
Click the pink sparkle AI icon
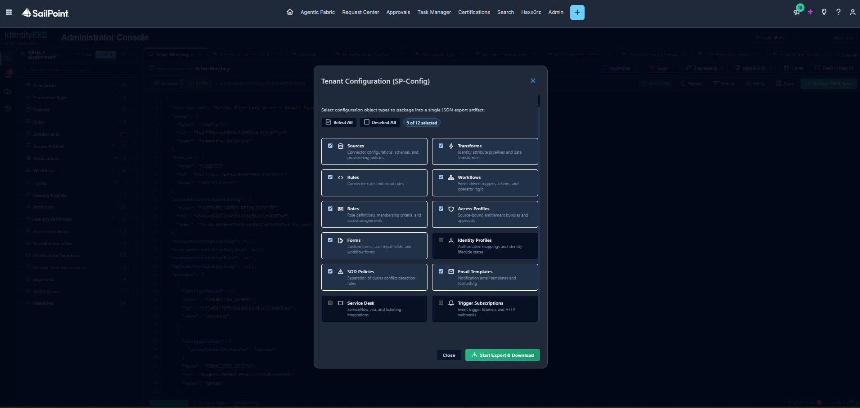[x=810, y=12]
